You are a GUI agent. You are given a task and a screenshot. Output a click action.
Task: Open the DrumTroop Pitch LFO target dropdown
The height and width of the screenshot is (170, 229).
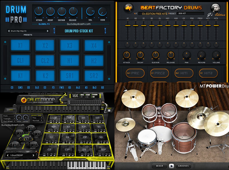(x=9, y=116)
